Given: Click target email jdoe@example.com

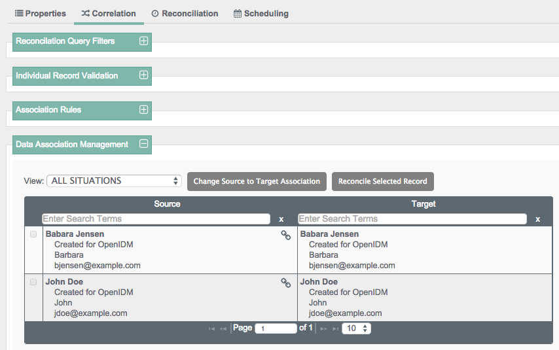Looking at the screenshot, I should (x=345, y=313).
